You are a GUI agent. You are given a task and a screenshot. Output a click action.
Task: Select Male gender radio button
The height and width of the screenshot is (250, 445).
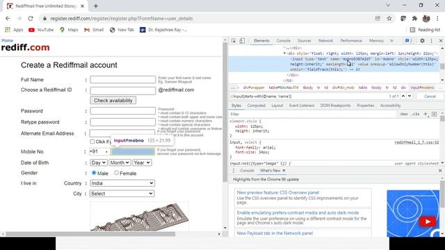tap(94, 173)
